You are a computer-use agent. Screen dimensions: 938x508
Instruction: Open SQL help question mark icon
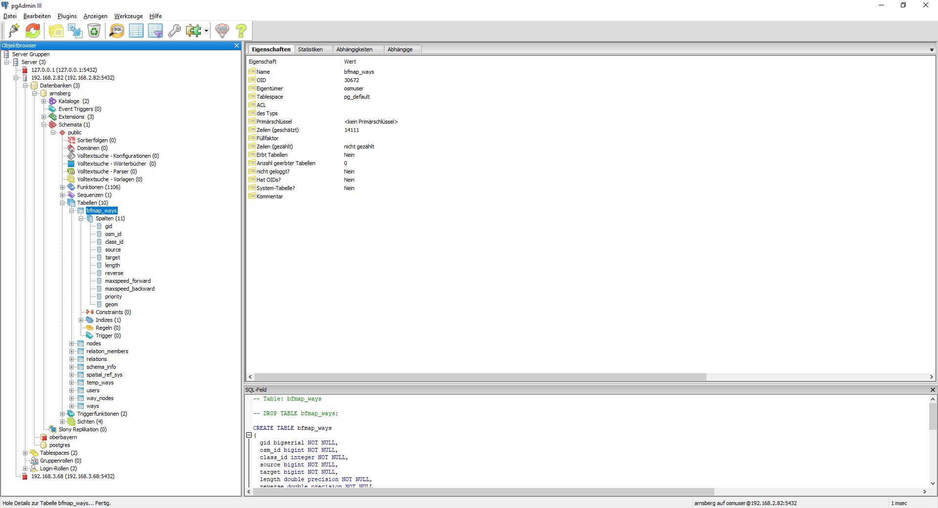tap(241, 31)
